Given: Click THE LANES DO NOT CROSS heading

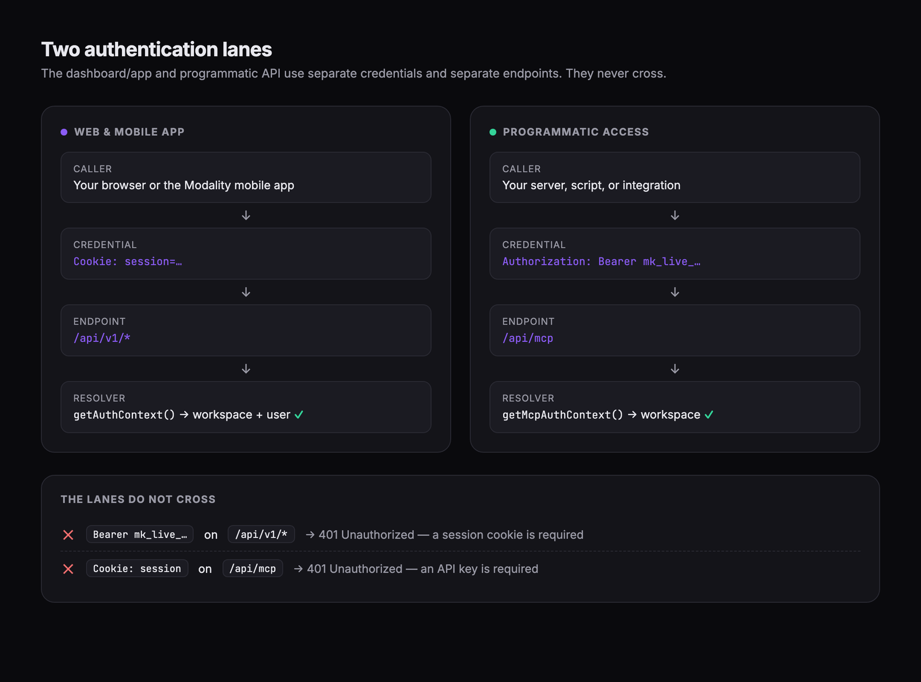Looking at the screenshot, I should pyautogui.click(x=138, y=499).
